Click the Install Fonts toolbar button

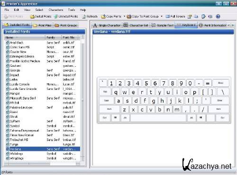click(x=41, y=17)
